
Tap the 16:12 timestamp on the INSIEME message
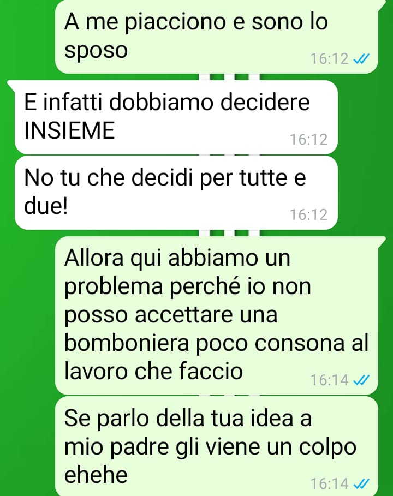(309, 140)
